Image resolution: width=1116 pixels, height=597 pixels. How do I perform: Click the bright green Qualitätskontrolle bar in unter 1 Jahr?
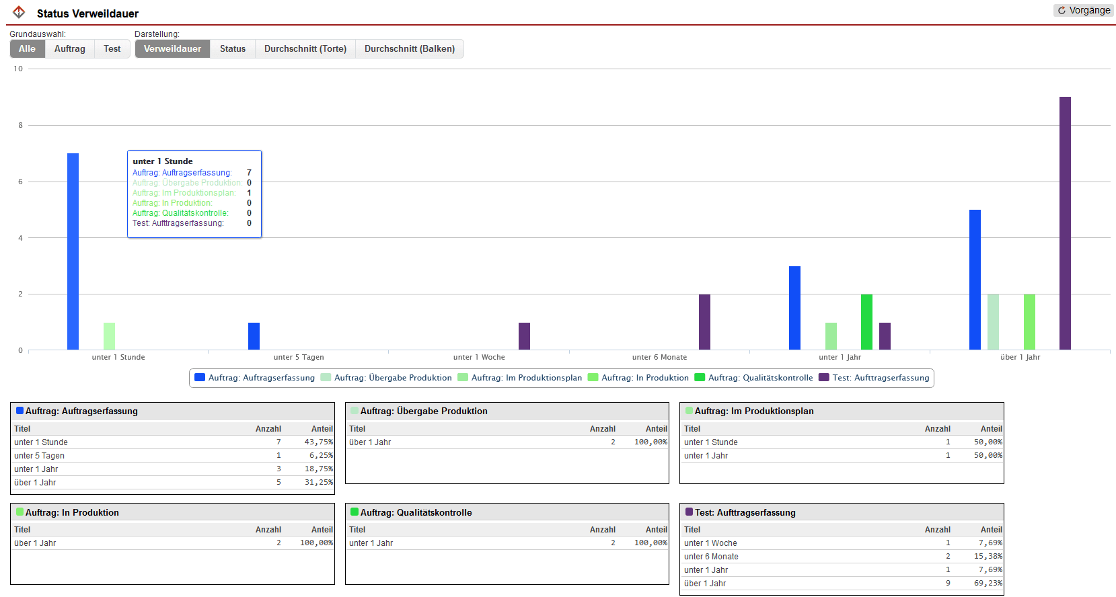pos(866,322)
